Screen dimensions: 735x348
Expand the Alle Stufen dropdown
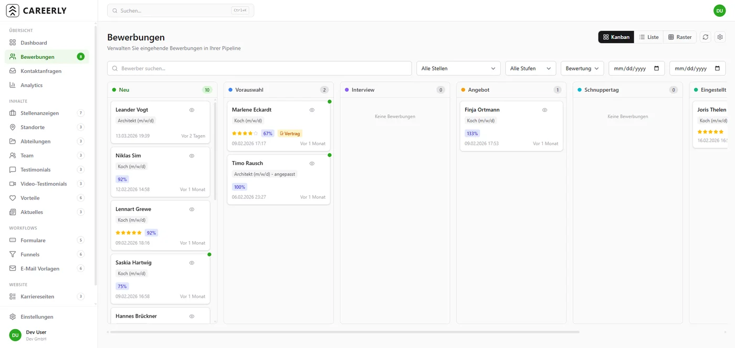530,68
